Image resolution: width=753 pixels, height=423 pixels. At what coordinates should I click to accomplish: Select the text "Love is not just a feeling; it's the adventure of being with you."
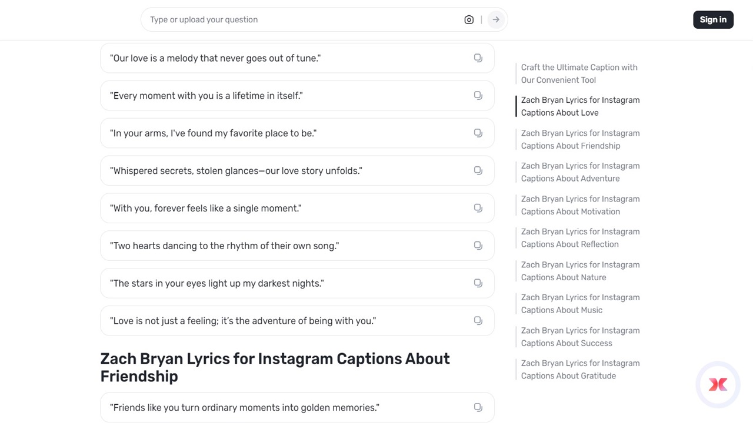pyautogui.click(x=243, y=321)
